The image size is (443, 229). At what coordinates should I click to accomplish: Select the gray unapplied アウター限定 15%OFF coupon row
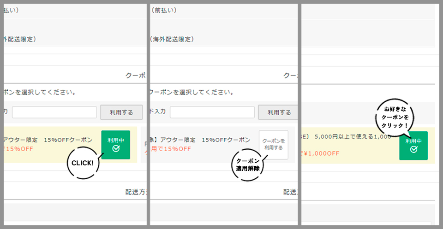(201, 144)
